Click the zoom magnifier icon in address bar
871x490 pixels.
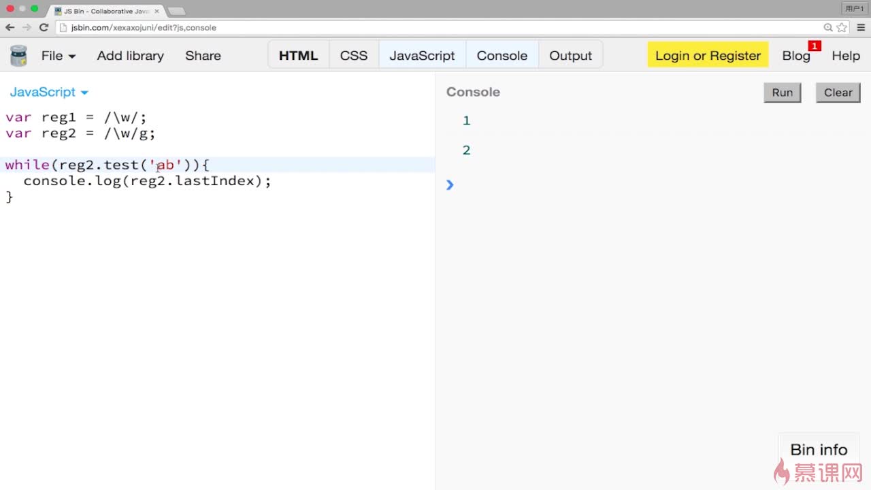pos(828,27)
